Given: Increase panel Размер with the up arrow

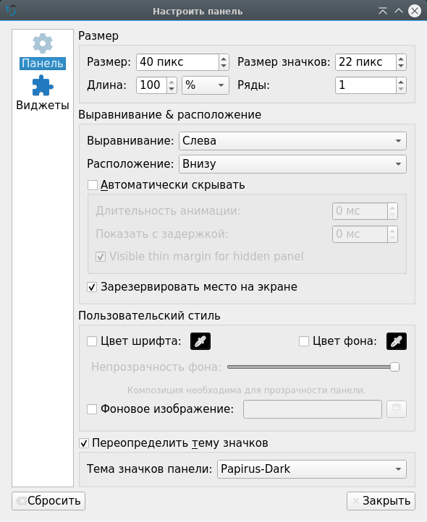Looking at the screenshot, I should pyautogui.click(x=224, y=59).
